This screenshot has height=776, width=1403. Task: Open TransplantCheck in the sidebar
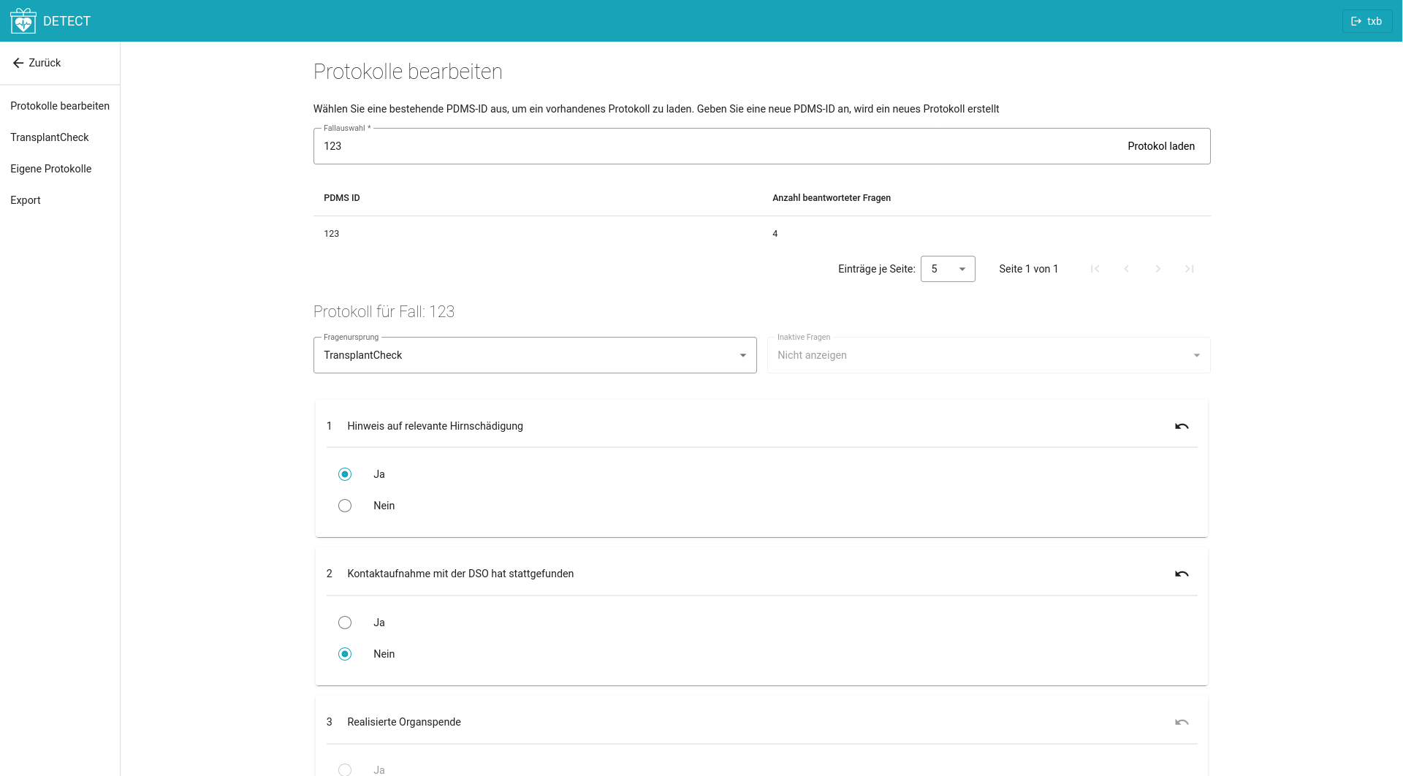click(x=50, y=137)
